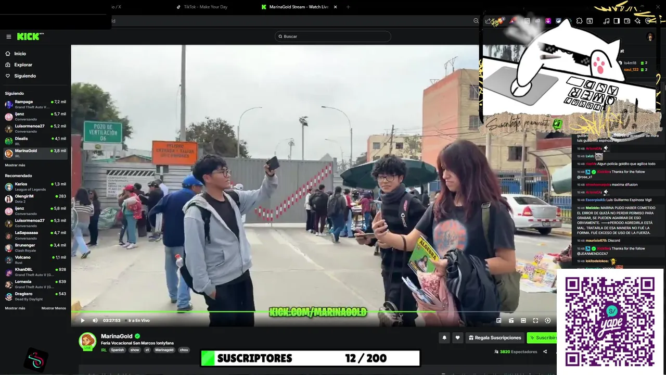
Task: Click the Buscar search field
Action: pyautogui.click(x=332, y=36)
